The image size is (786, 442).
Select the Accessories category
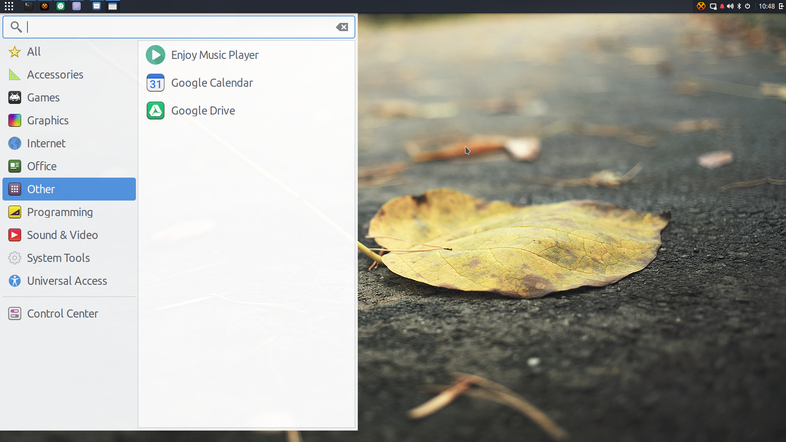coord(69,74)
